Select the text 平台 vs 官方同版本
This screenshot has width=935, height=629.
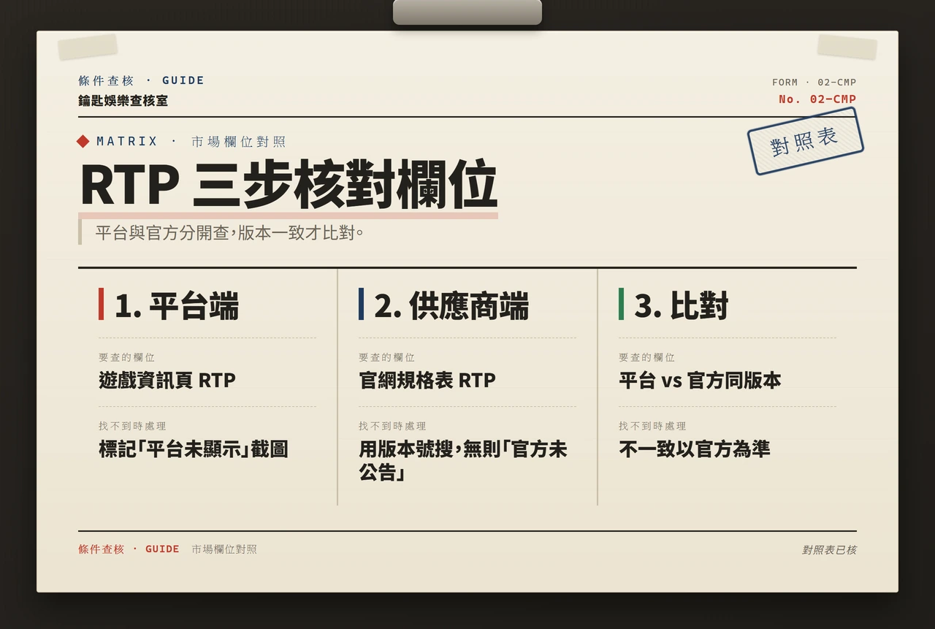(x=700, y=381)
